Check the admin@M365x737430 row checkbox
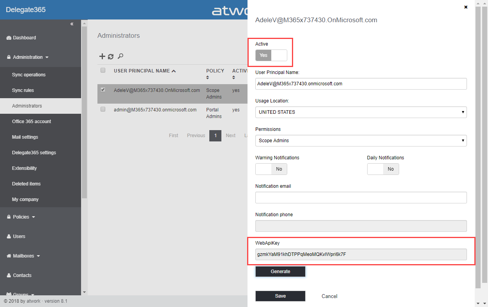 click(x=103, y=109)
